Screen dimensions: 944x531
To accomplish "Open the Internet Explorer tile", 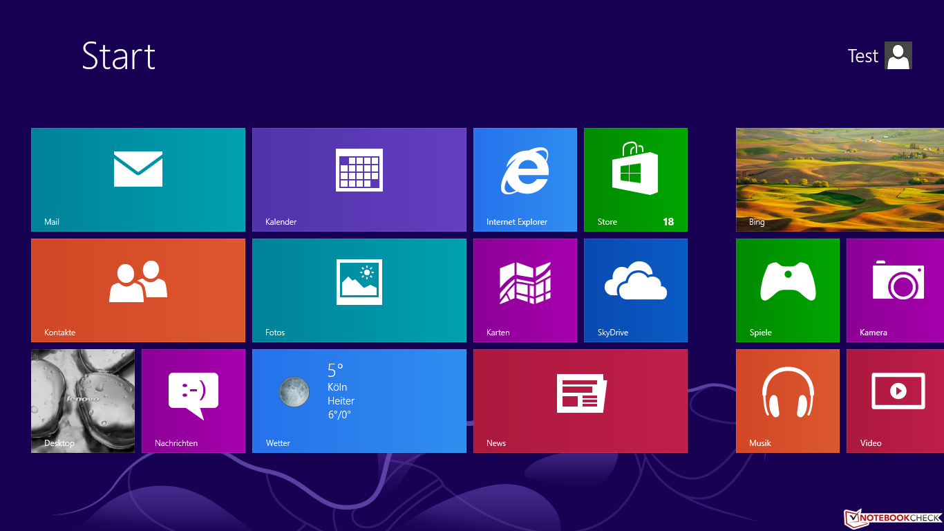I will [525, 180].
